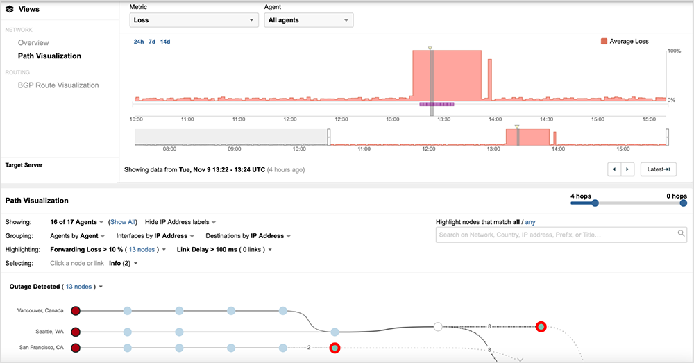
Task: Step to the next time interval arrow
Action: click(x=627, y=169)
